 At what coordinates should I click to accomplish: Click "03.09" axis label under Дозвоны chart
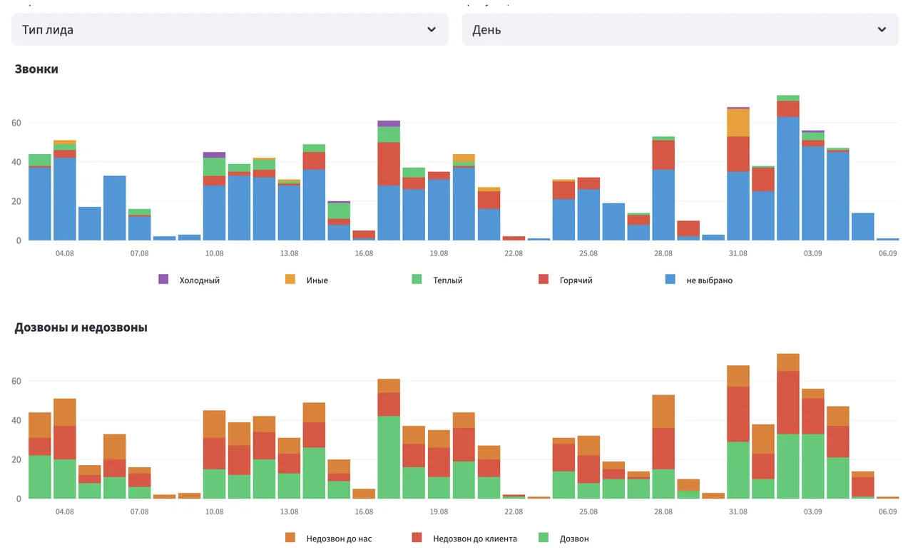point(813,511)
